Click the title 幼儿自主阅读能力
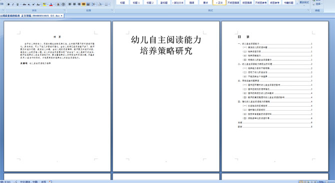Image resolution: width=335 pixels, height=183 pixels. (x=166, y=40)
